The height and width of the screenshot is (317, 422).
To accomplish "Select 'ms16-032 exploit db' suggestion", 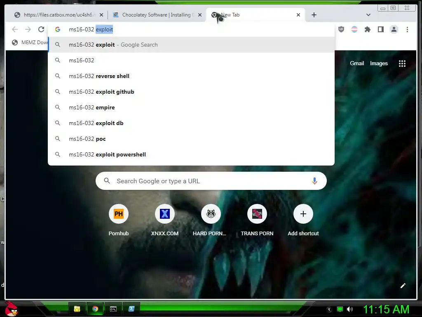I will [x=191, y=123].
